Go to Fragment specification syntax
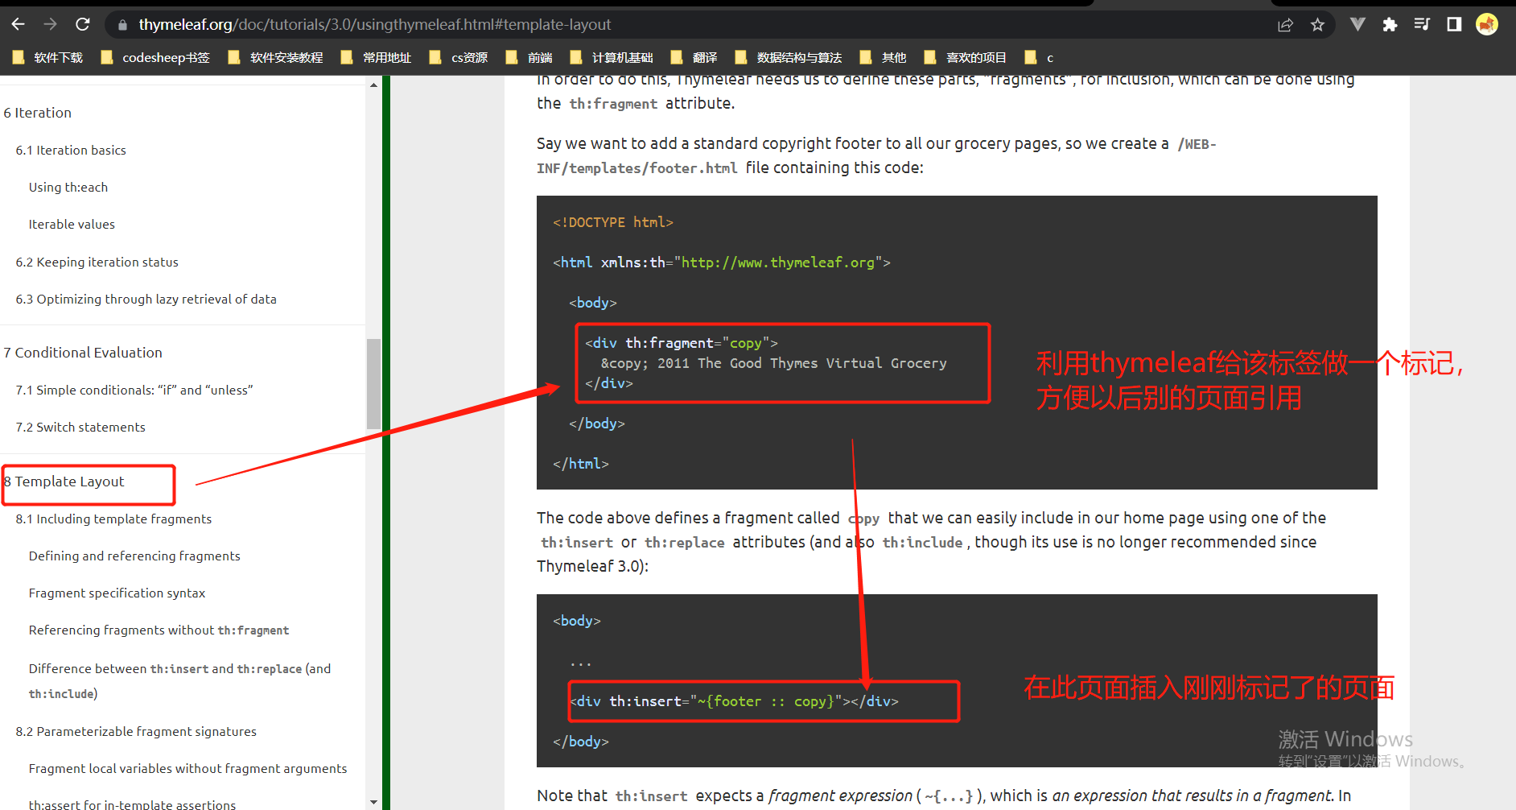Image resolution: width=1516 pixels, height=810 pixels. [x=117, y=593]
